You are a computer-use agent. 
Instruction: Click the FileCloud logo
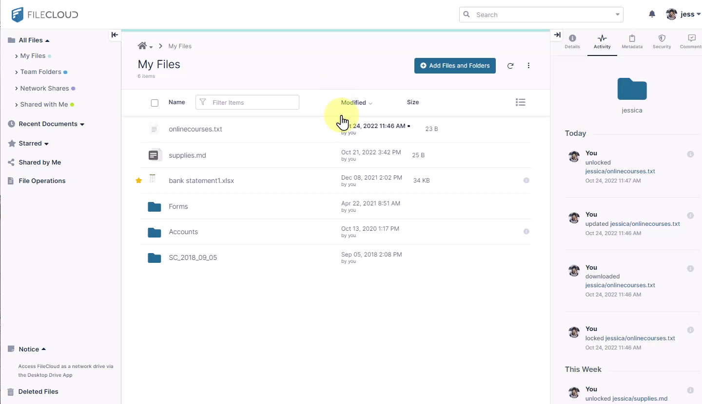pos(45,15)
